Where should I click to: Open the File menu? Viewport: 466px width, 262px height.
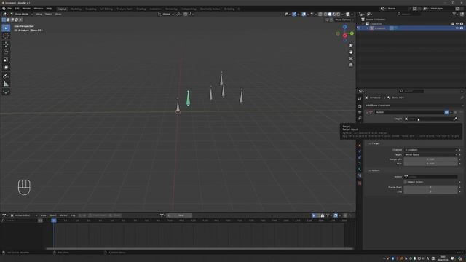pos(9,9)
